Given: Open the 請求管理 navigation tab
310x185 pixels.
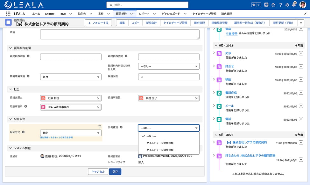Looking at the screenshot, I should click(227, 14).
